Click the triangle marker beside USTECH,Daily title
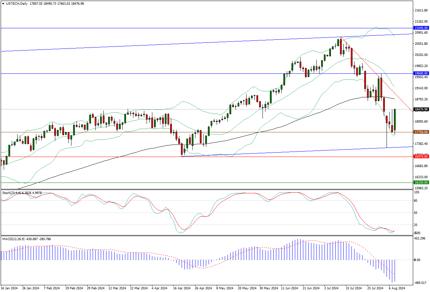 3,3
